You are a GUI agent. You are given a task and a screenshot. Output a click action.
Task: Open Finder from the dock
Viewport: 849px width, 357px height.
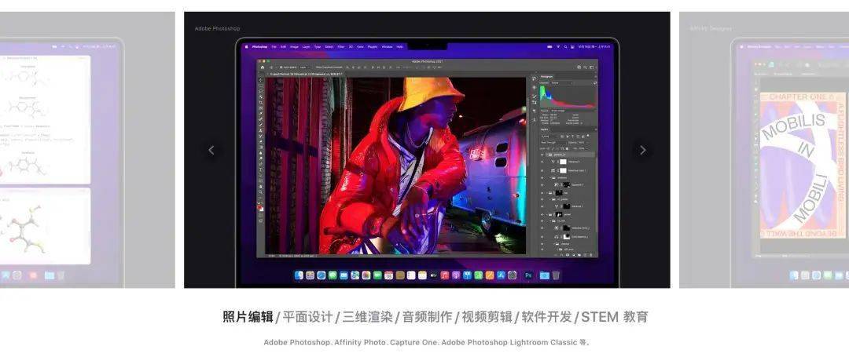tap(299, 275)
